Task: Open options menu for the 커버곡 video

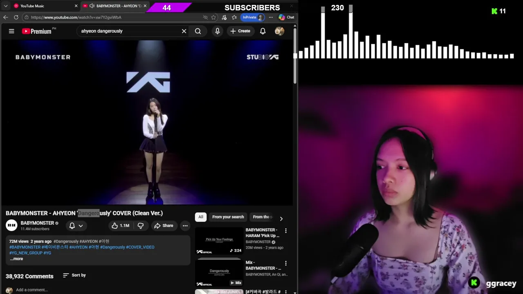Action: click(x=286, y=292)
